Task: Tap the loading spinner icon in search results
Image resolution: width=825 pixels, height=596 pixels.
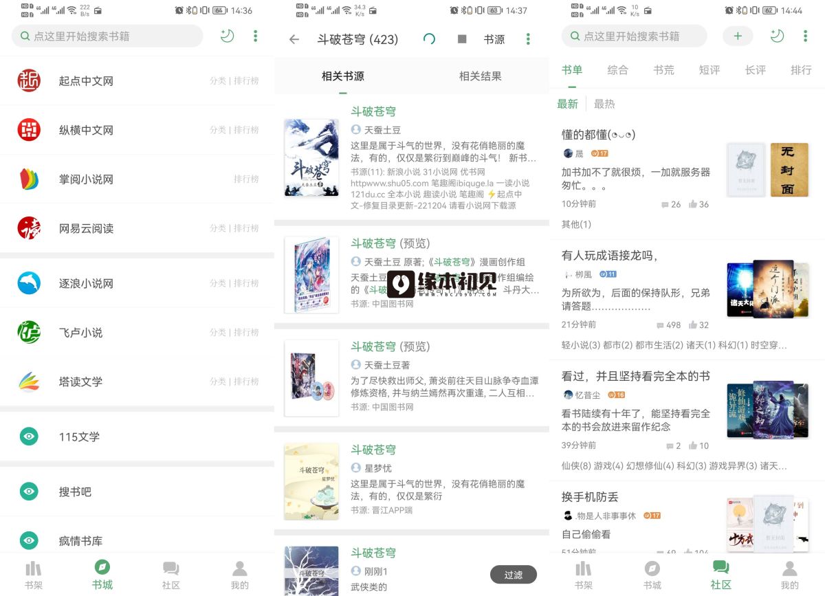Action: 429,39
